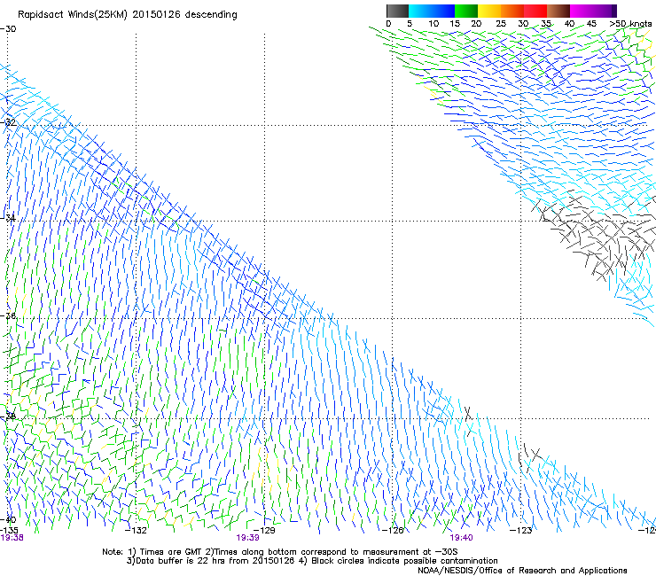656x576 pixels.
Task: Click the cyan segment of the wind legend
Action: coord(420,11)
